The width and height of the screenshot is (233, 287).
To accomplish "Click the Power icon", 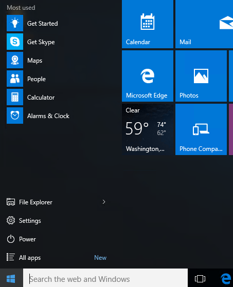I will click(11, 239).
